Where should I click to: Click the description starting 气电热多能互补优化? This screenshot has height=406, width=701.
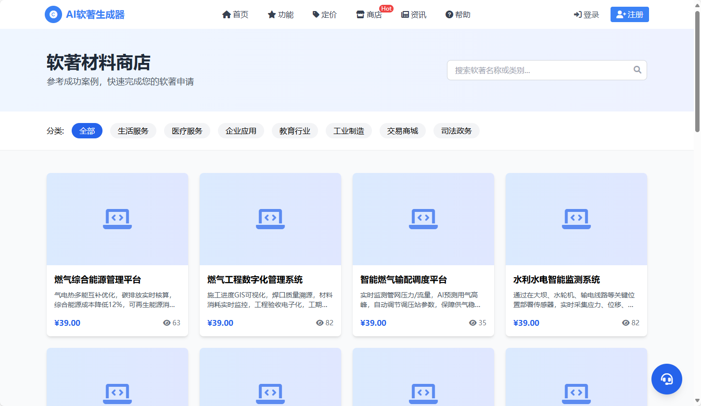pos(115,300)
